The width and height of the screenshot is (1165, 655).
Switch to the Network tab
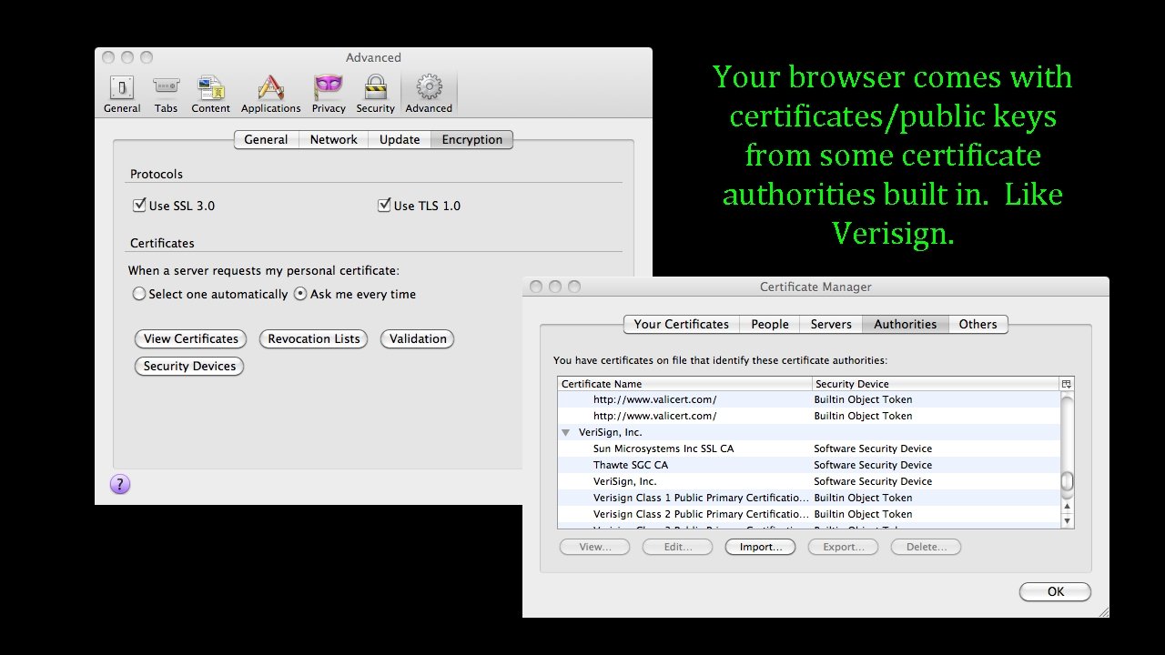(333, 139)
